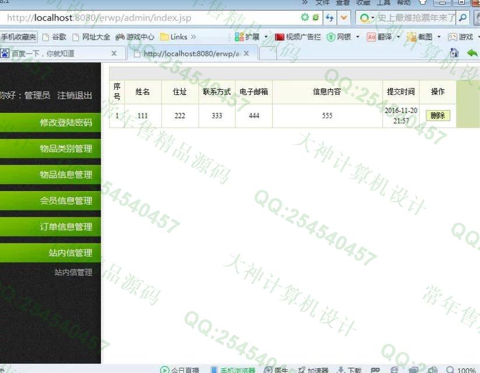Image resolution: width=480 pixels, height=373 pixels.
Task: Switch to the localhost:8080/erwp tab
Action: click(x=192, y=54)
